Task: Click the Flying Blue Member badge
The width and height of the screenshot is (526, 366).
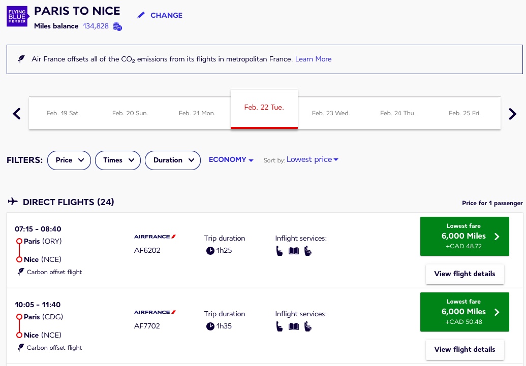Action: pos(18,16)
